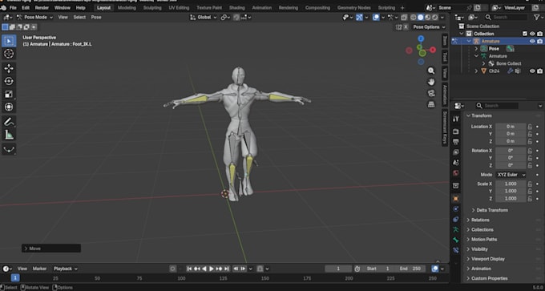This screenshot has width=545, height=291.
Task: Hide Ch24 object via its eye icon
Action: pyautogui.click(x=532, y=71)
